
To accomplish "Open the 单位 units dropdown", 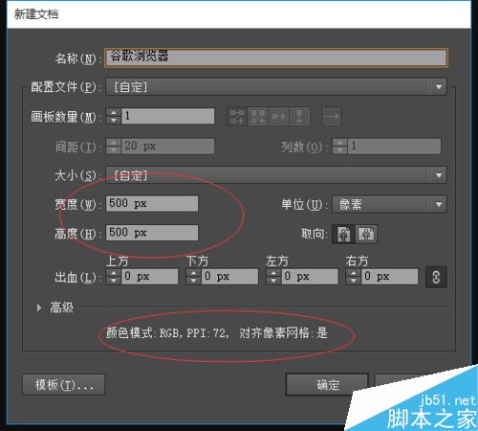I will point(389,204).
